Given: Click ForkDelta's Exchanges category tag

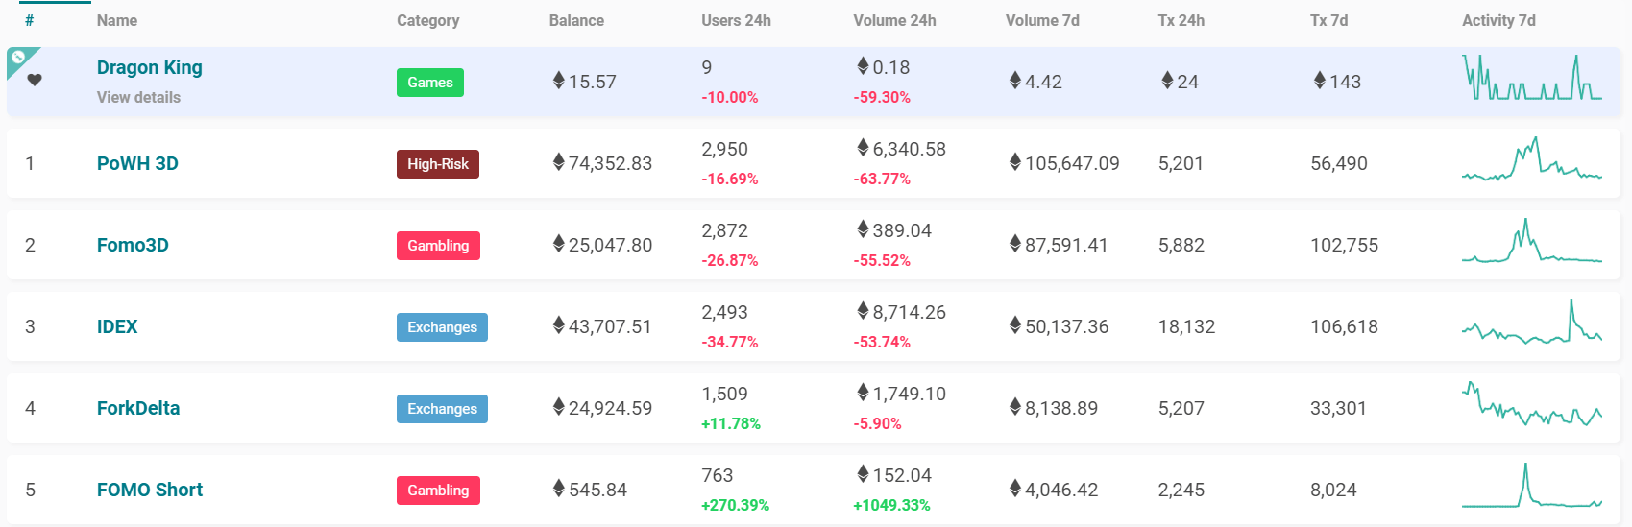Looking at the screenshot, I should click(442, 409).
